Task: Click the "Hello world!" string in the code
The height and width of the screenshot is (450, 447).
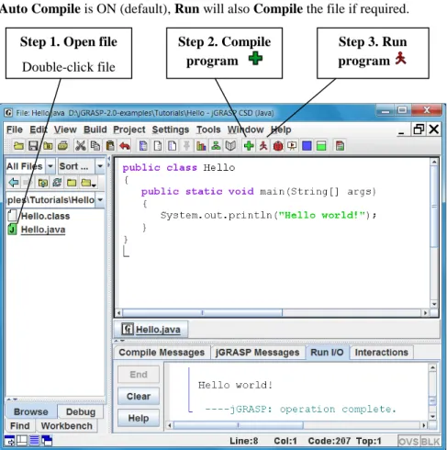Action: [321, 215]
